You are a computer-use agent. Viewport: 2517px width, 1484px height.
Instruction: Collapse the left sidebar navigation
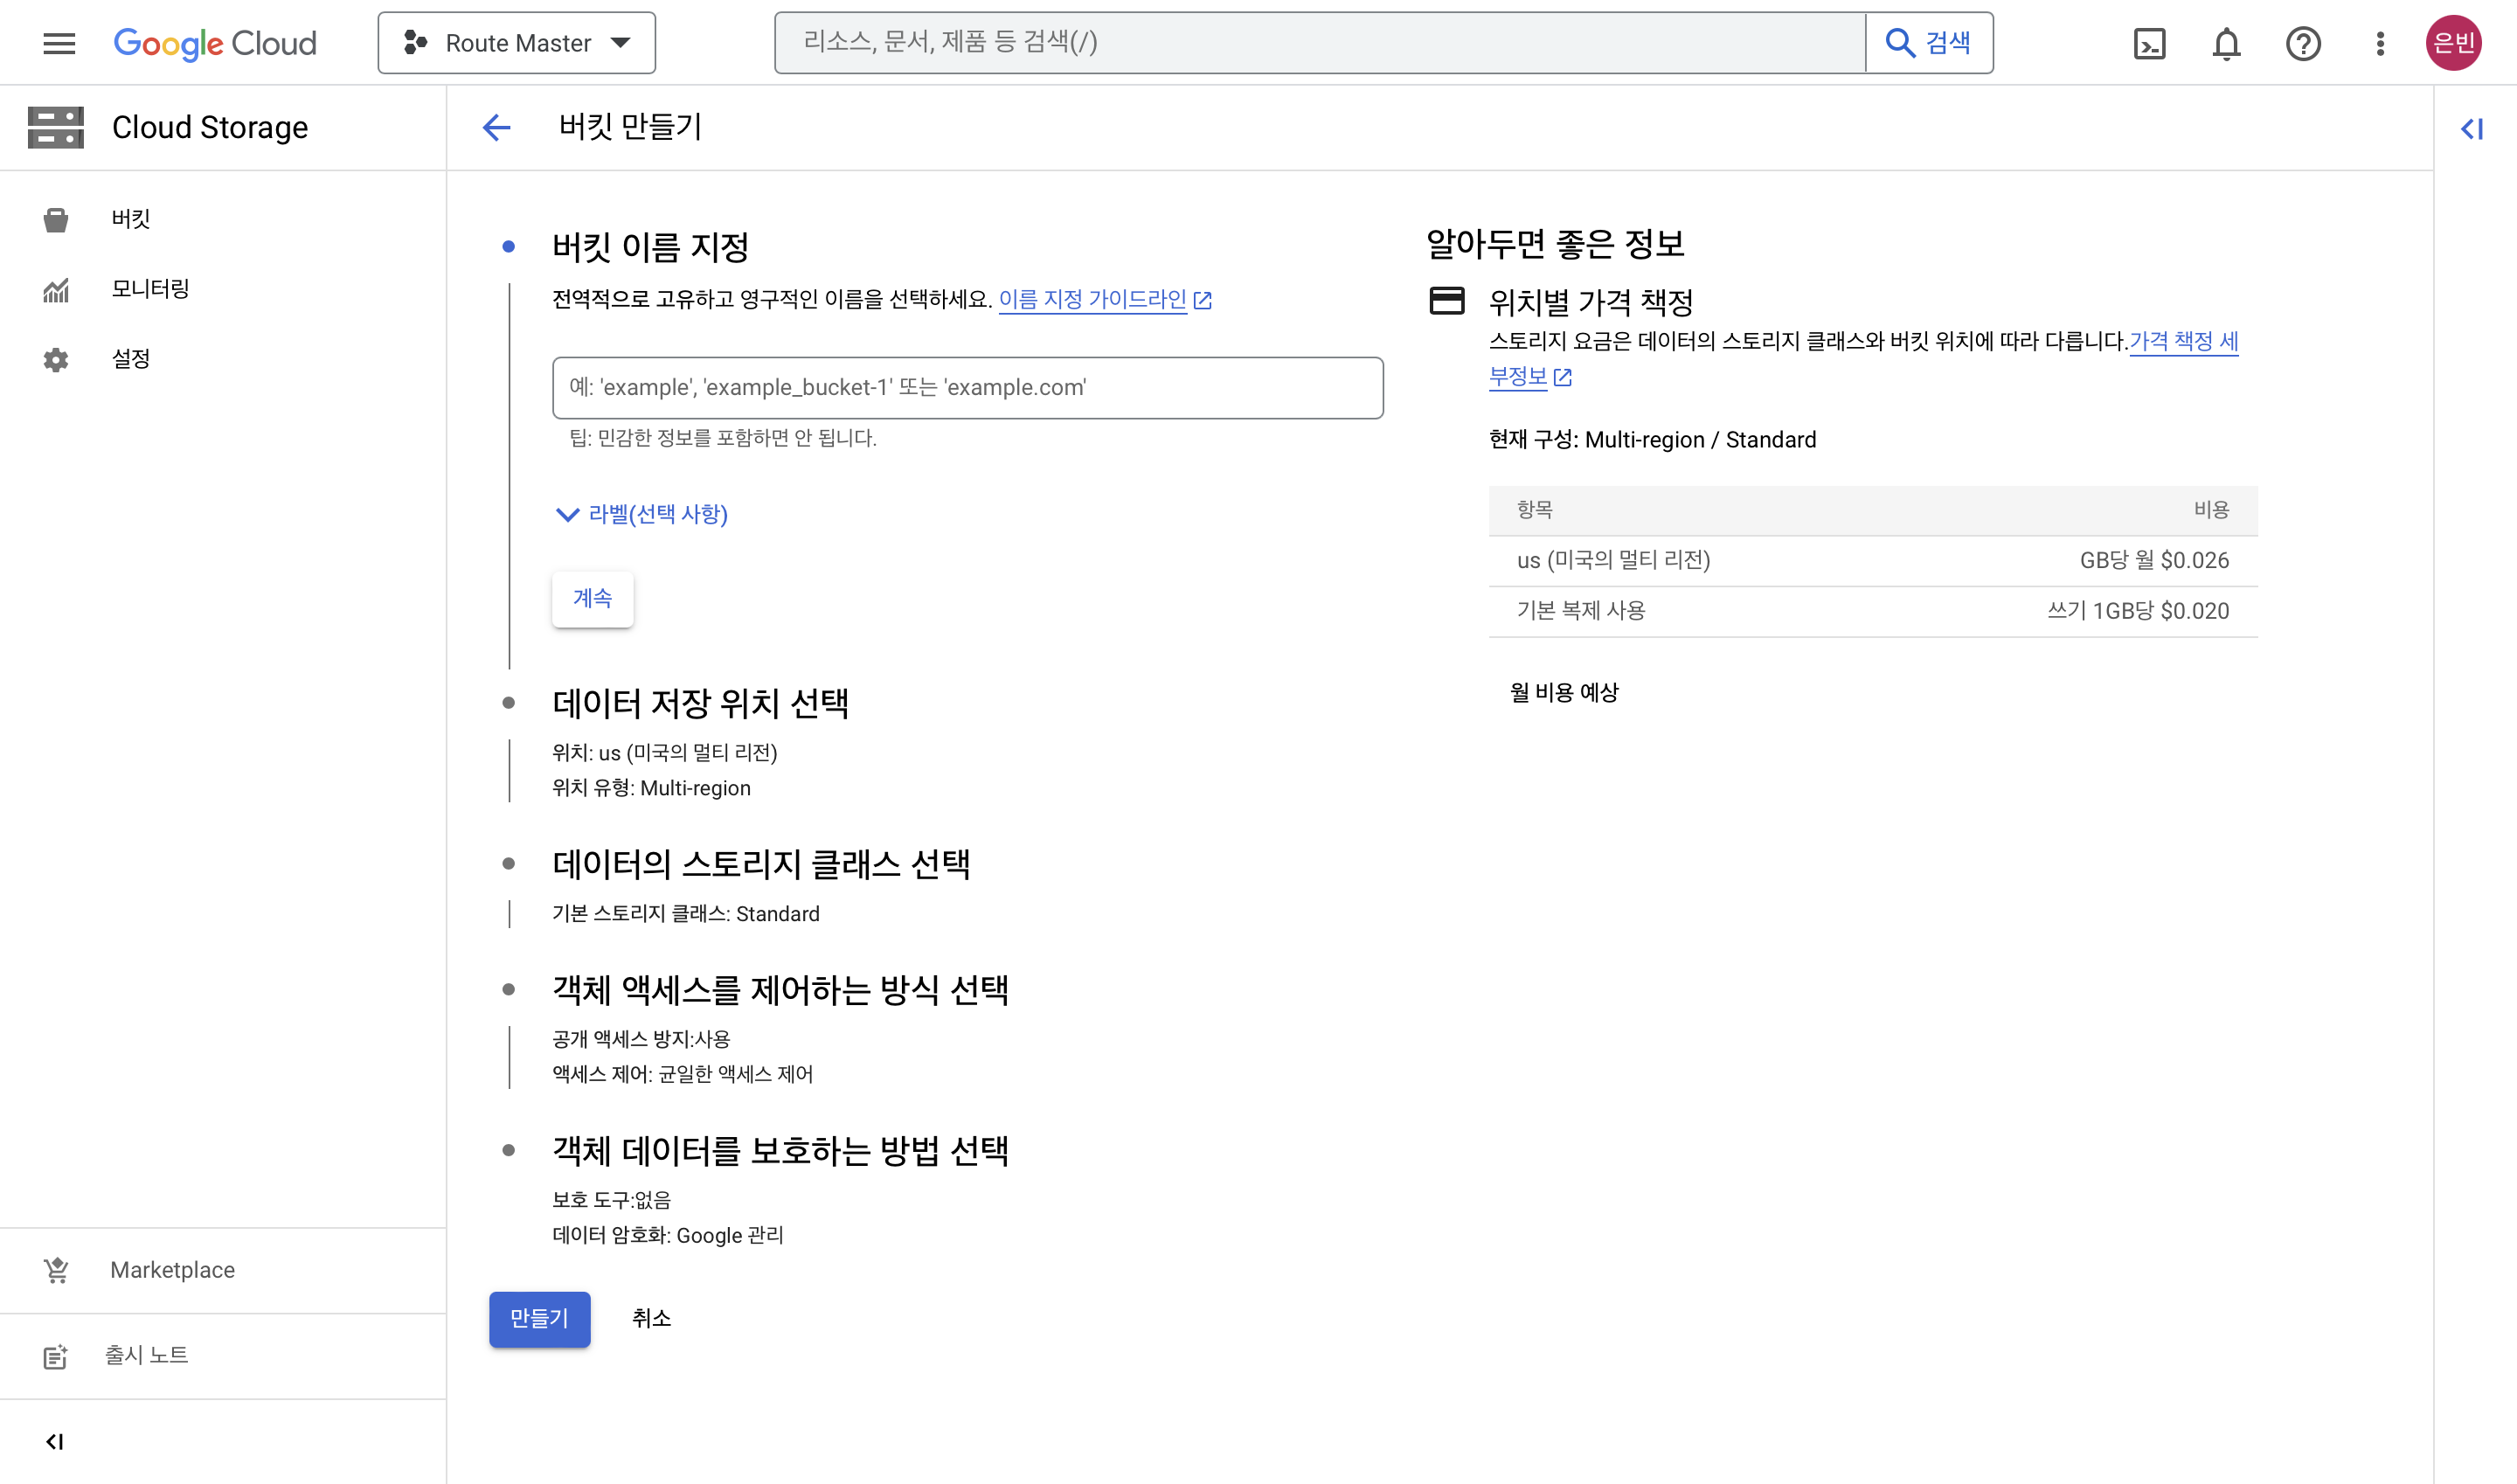point(55,1441)
